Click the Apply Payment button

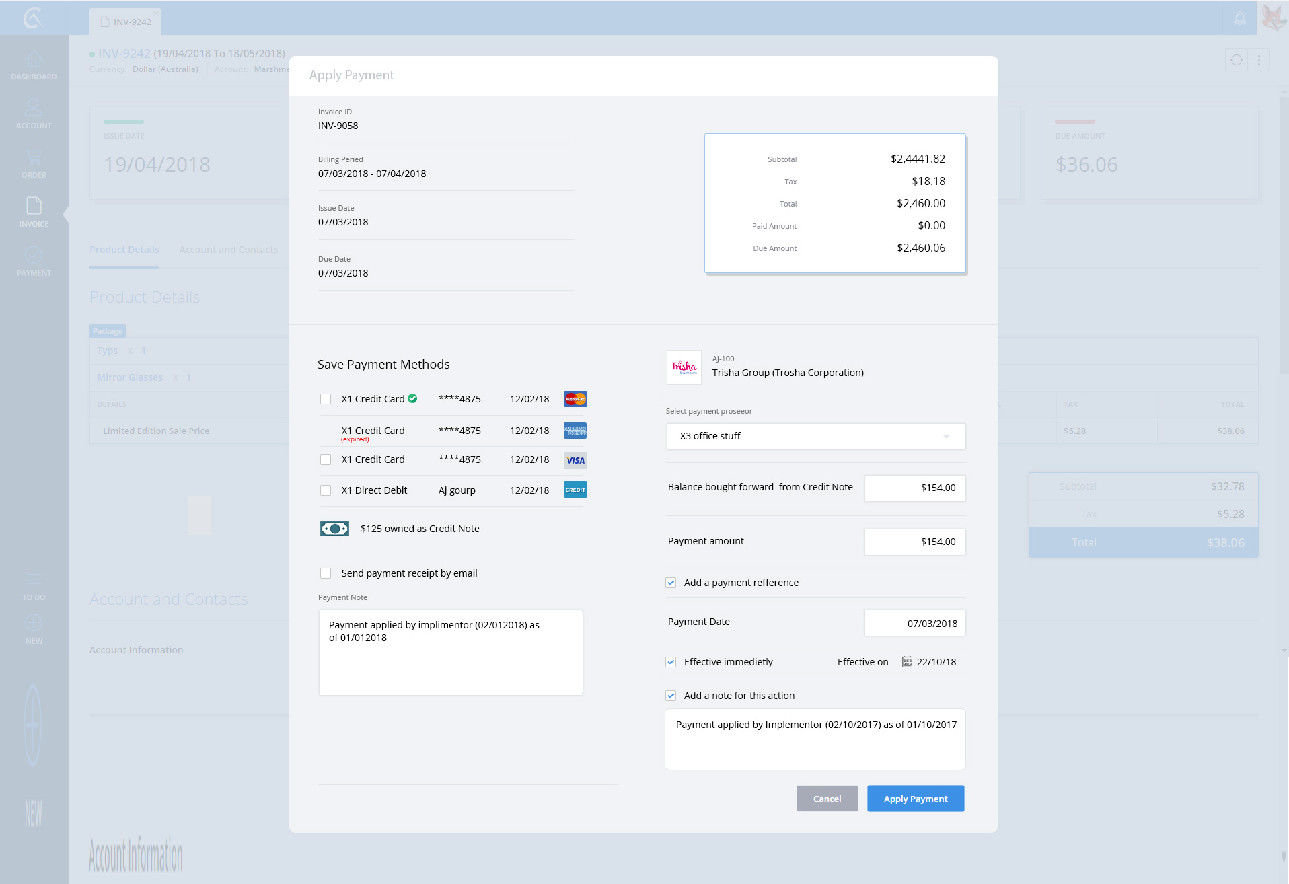pyautogui.click(x=915, y=799)
